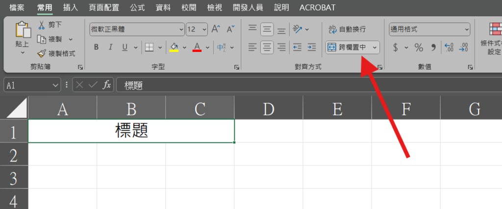This screenshot has height=209, width=502.
Task: Click the percent style icon
Action: 419,47
